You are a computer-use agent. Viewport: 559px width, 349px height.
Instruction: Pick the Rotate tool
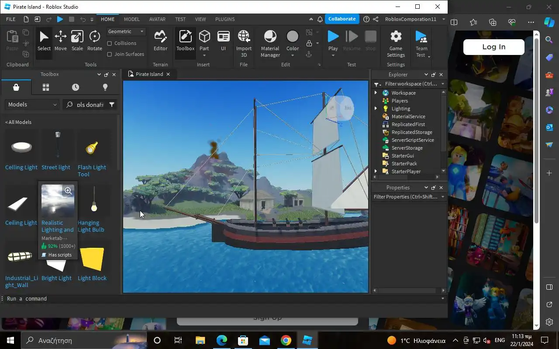click(94, 41)
